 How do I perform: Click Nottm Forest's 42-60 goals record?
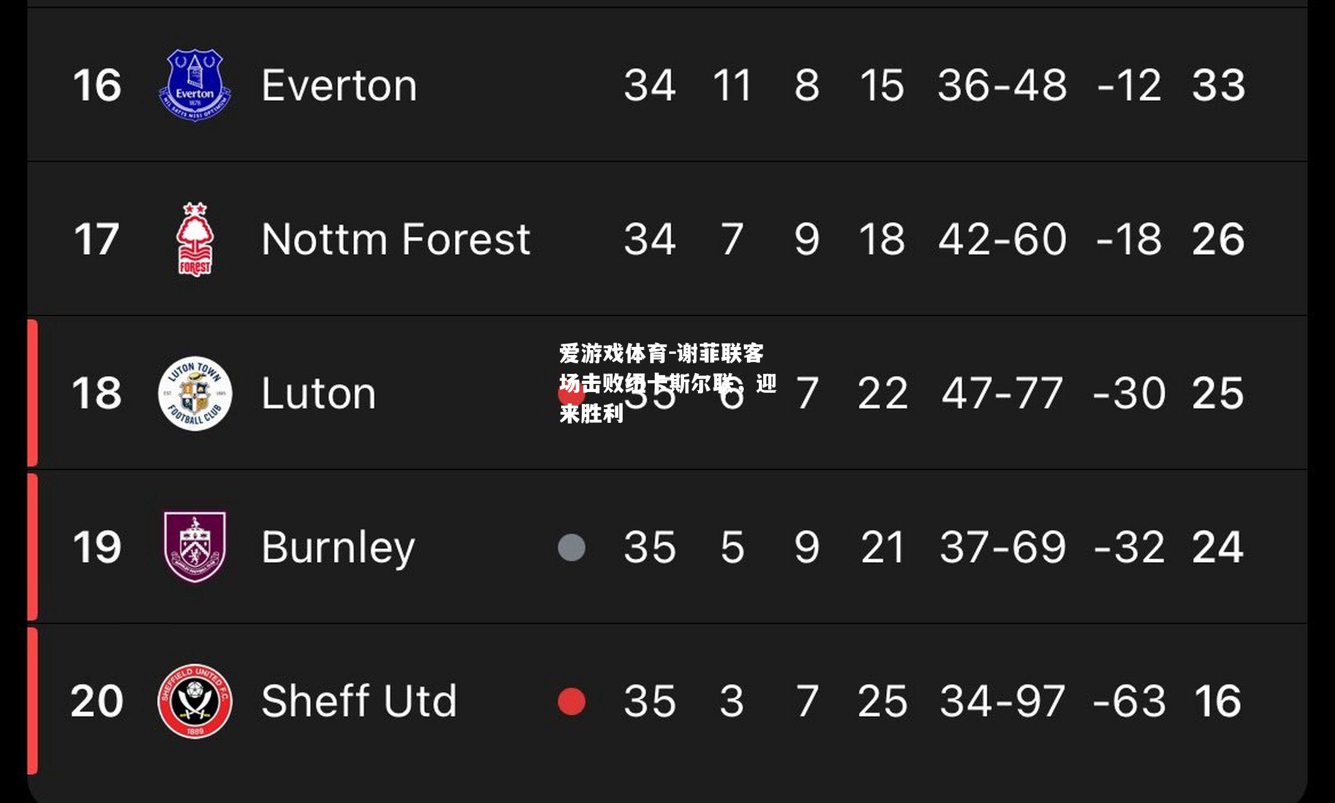pyautogui.click(x=1002, y=239)
